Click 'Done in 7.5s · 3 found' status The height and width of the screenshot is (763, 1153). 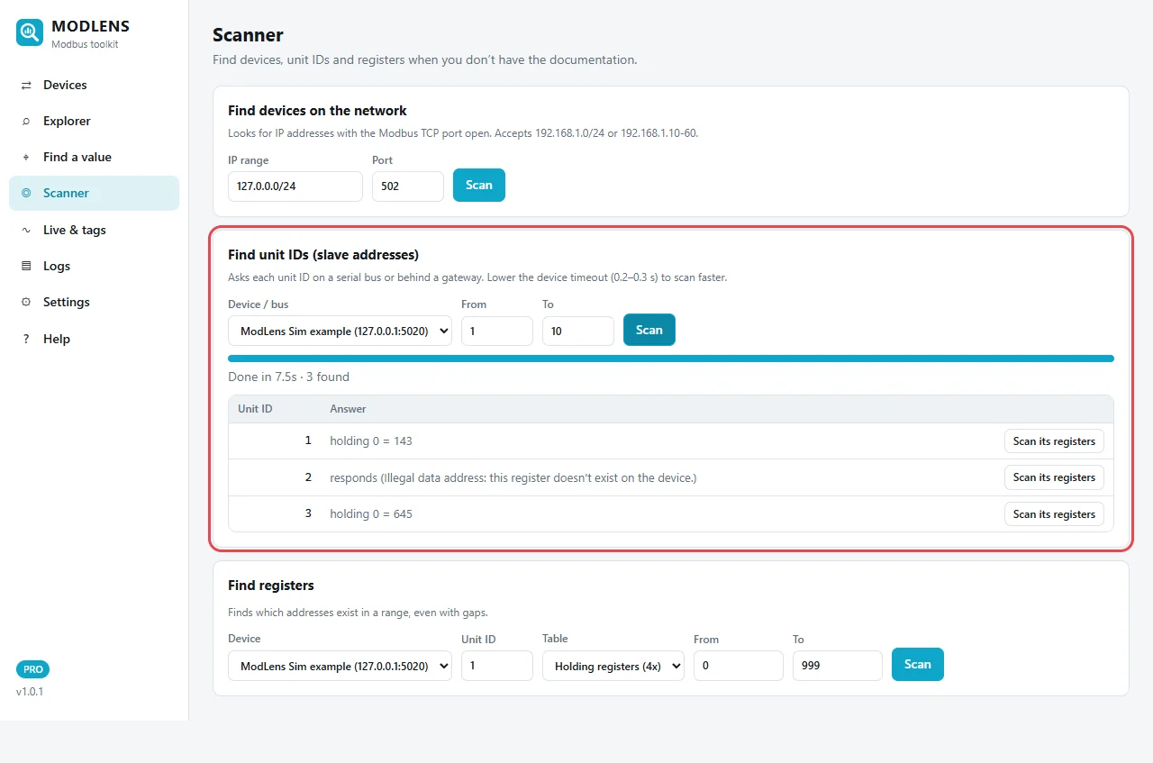tap(288, 377)
